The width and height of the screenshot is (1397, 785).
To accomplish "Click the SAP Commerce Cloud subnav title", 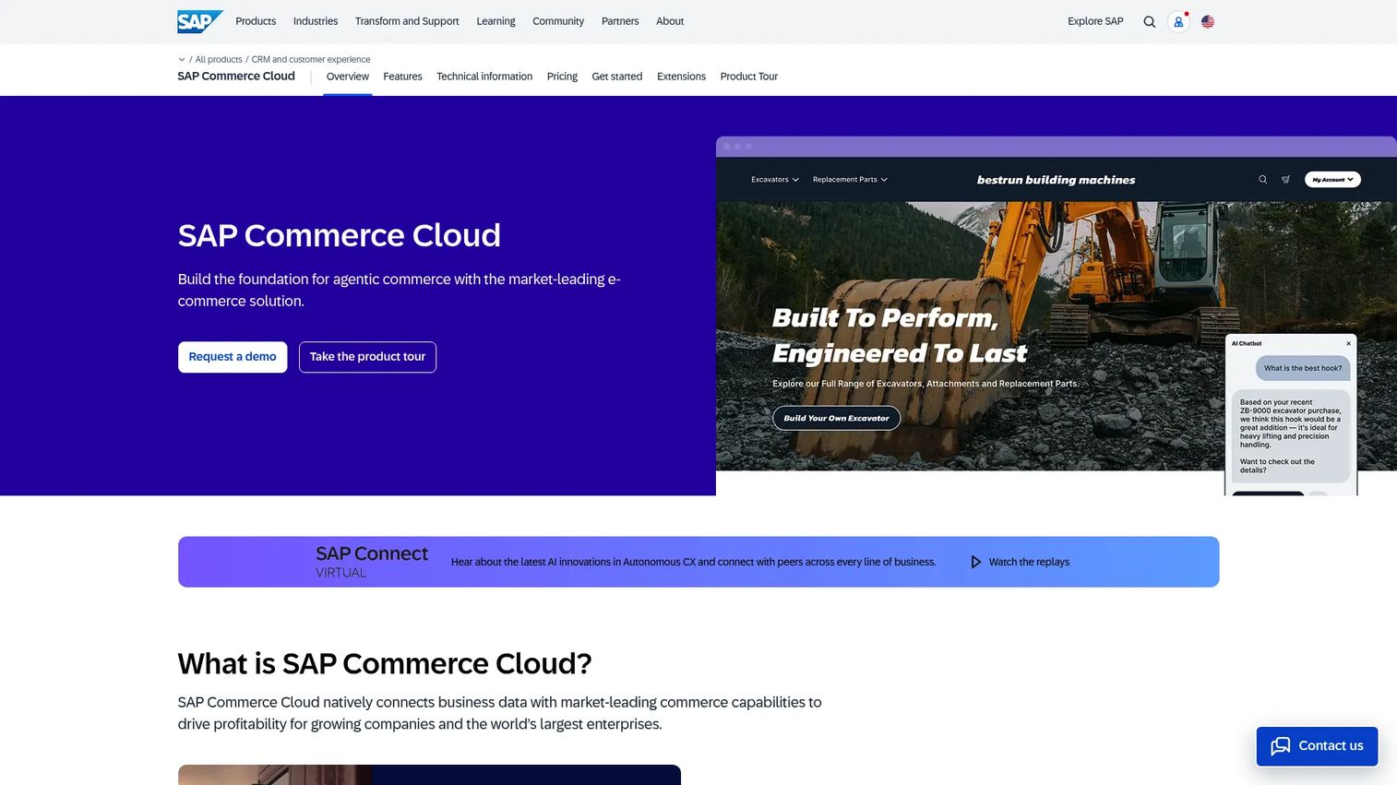I will [236, 77].
